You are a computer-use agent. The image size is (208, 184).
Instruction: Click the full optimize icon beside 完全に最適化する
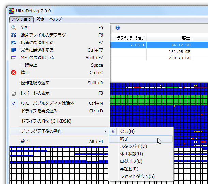pyautogui.click(x=14, y=50)
